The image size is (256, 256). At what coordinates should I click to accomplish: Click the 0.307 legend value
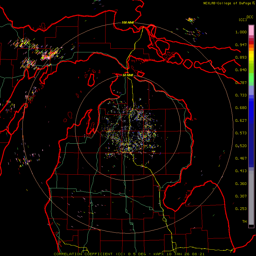coord(241,196)
